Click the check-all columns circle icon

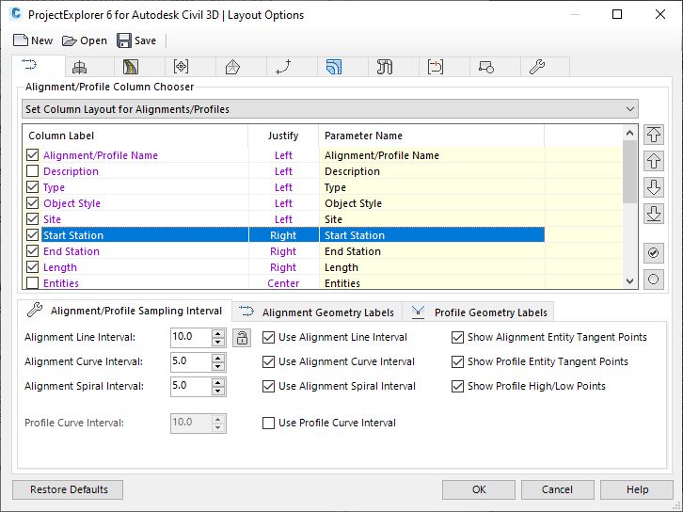(654, 253)
